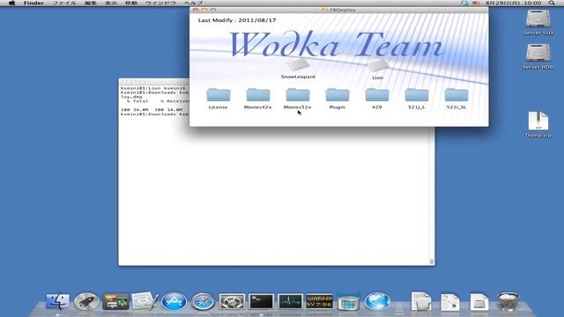Select the SnowLeopard item icon
Image resolution: width=564 pixels, height=317 pixels.
(298, 65)
